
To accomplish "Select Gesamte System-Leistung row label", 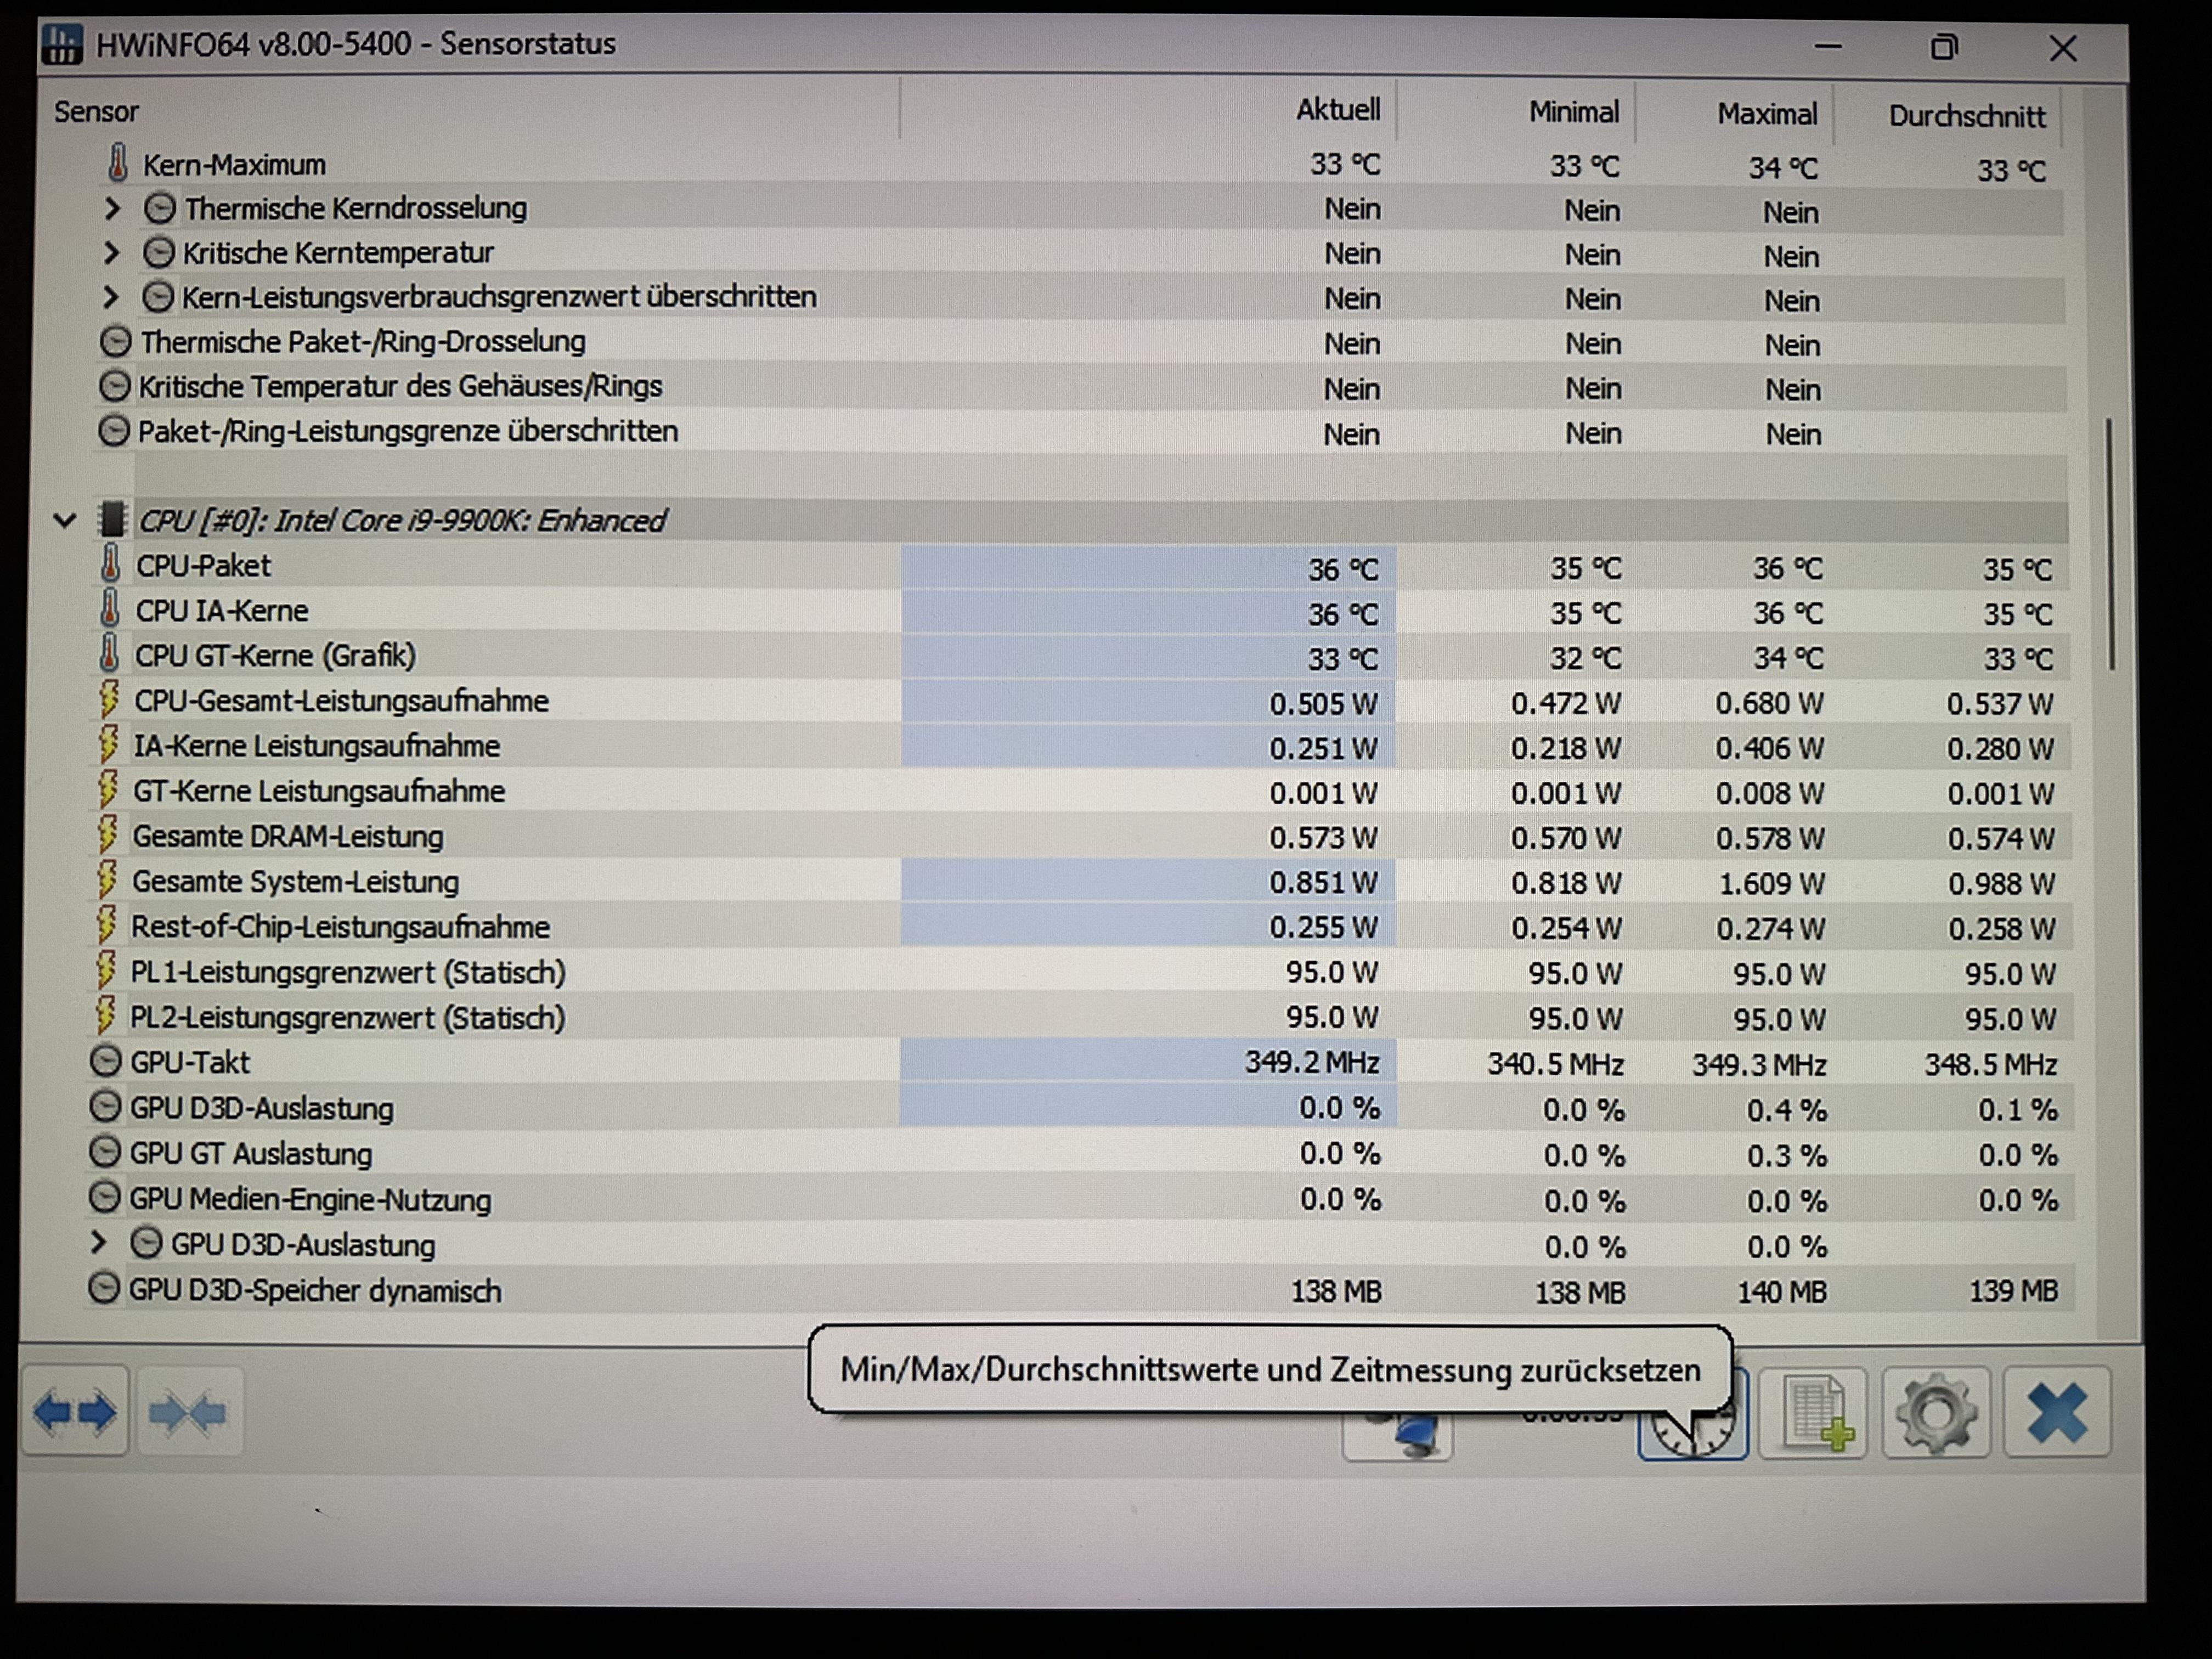I will point(295,881).
